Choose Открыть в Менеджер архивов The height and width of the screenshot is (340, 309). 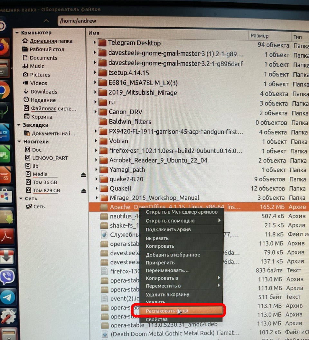[x=182, y=212]
